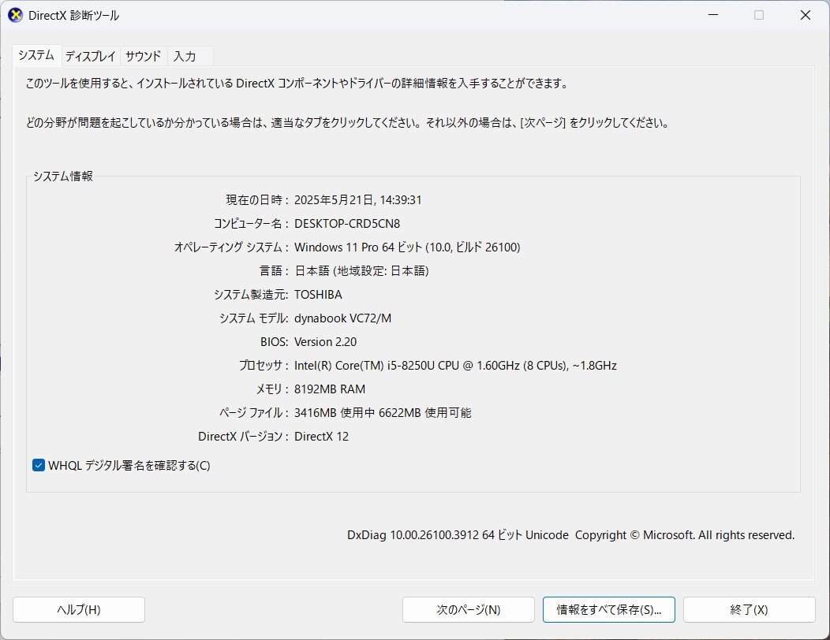The height and width of the screenshot is (640, 830).
Task: Click the システム情報 group label
Action: pyautogui.click(x=62, y=177)
